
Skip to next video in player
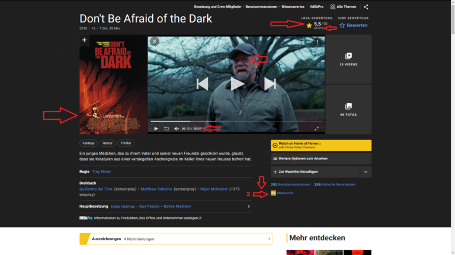(270, 84)
